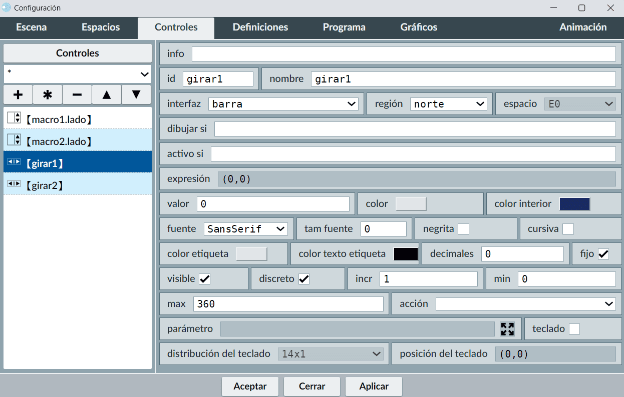Viewport: 624px width, 397px height.
Task: Uncheck the discreto checkbox
Action: click(304, 279)
